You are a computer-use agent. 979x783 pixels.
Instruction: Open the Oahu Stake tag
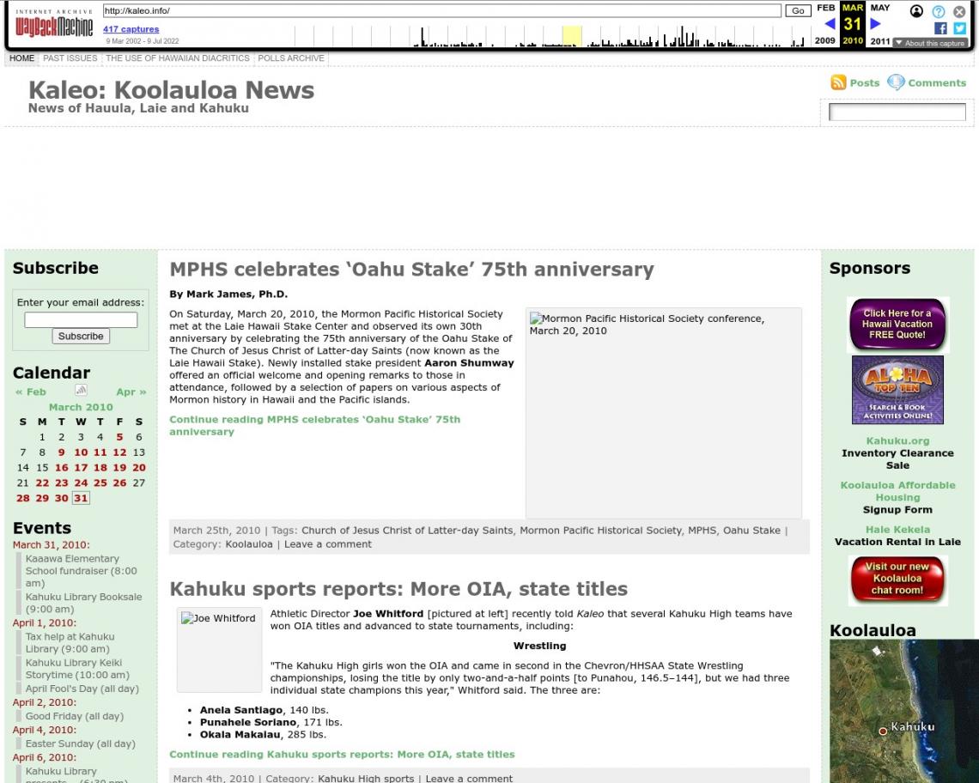pos(751,530)
